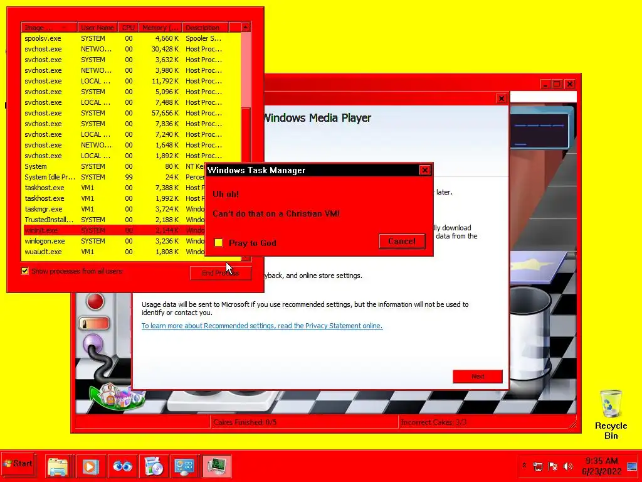The width and height of the screenshot is (642, 482).
Task: Click the cake order screen in game
Action: pyautogui.click(x=539, y=130)
